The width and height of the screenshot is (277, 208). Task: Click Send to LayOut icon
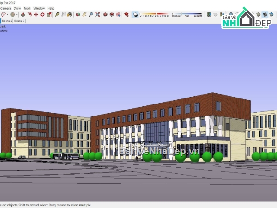click(118, 14)
